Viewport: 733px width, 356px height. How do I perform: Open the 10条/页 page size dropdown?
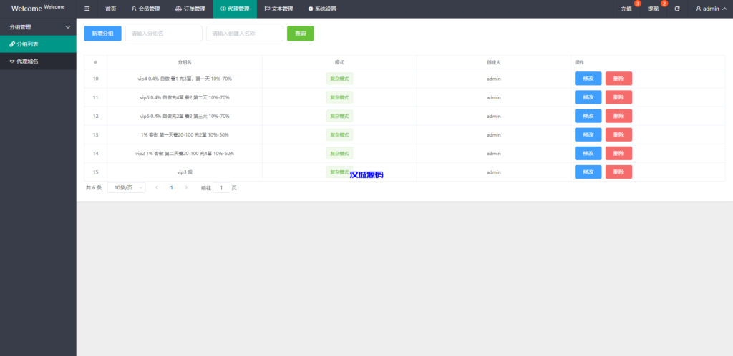[x=126, y=187]
